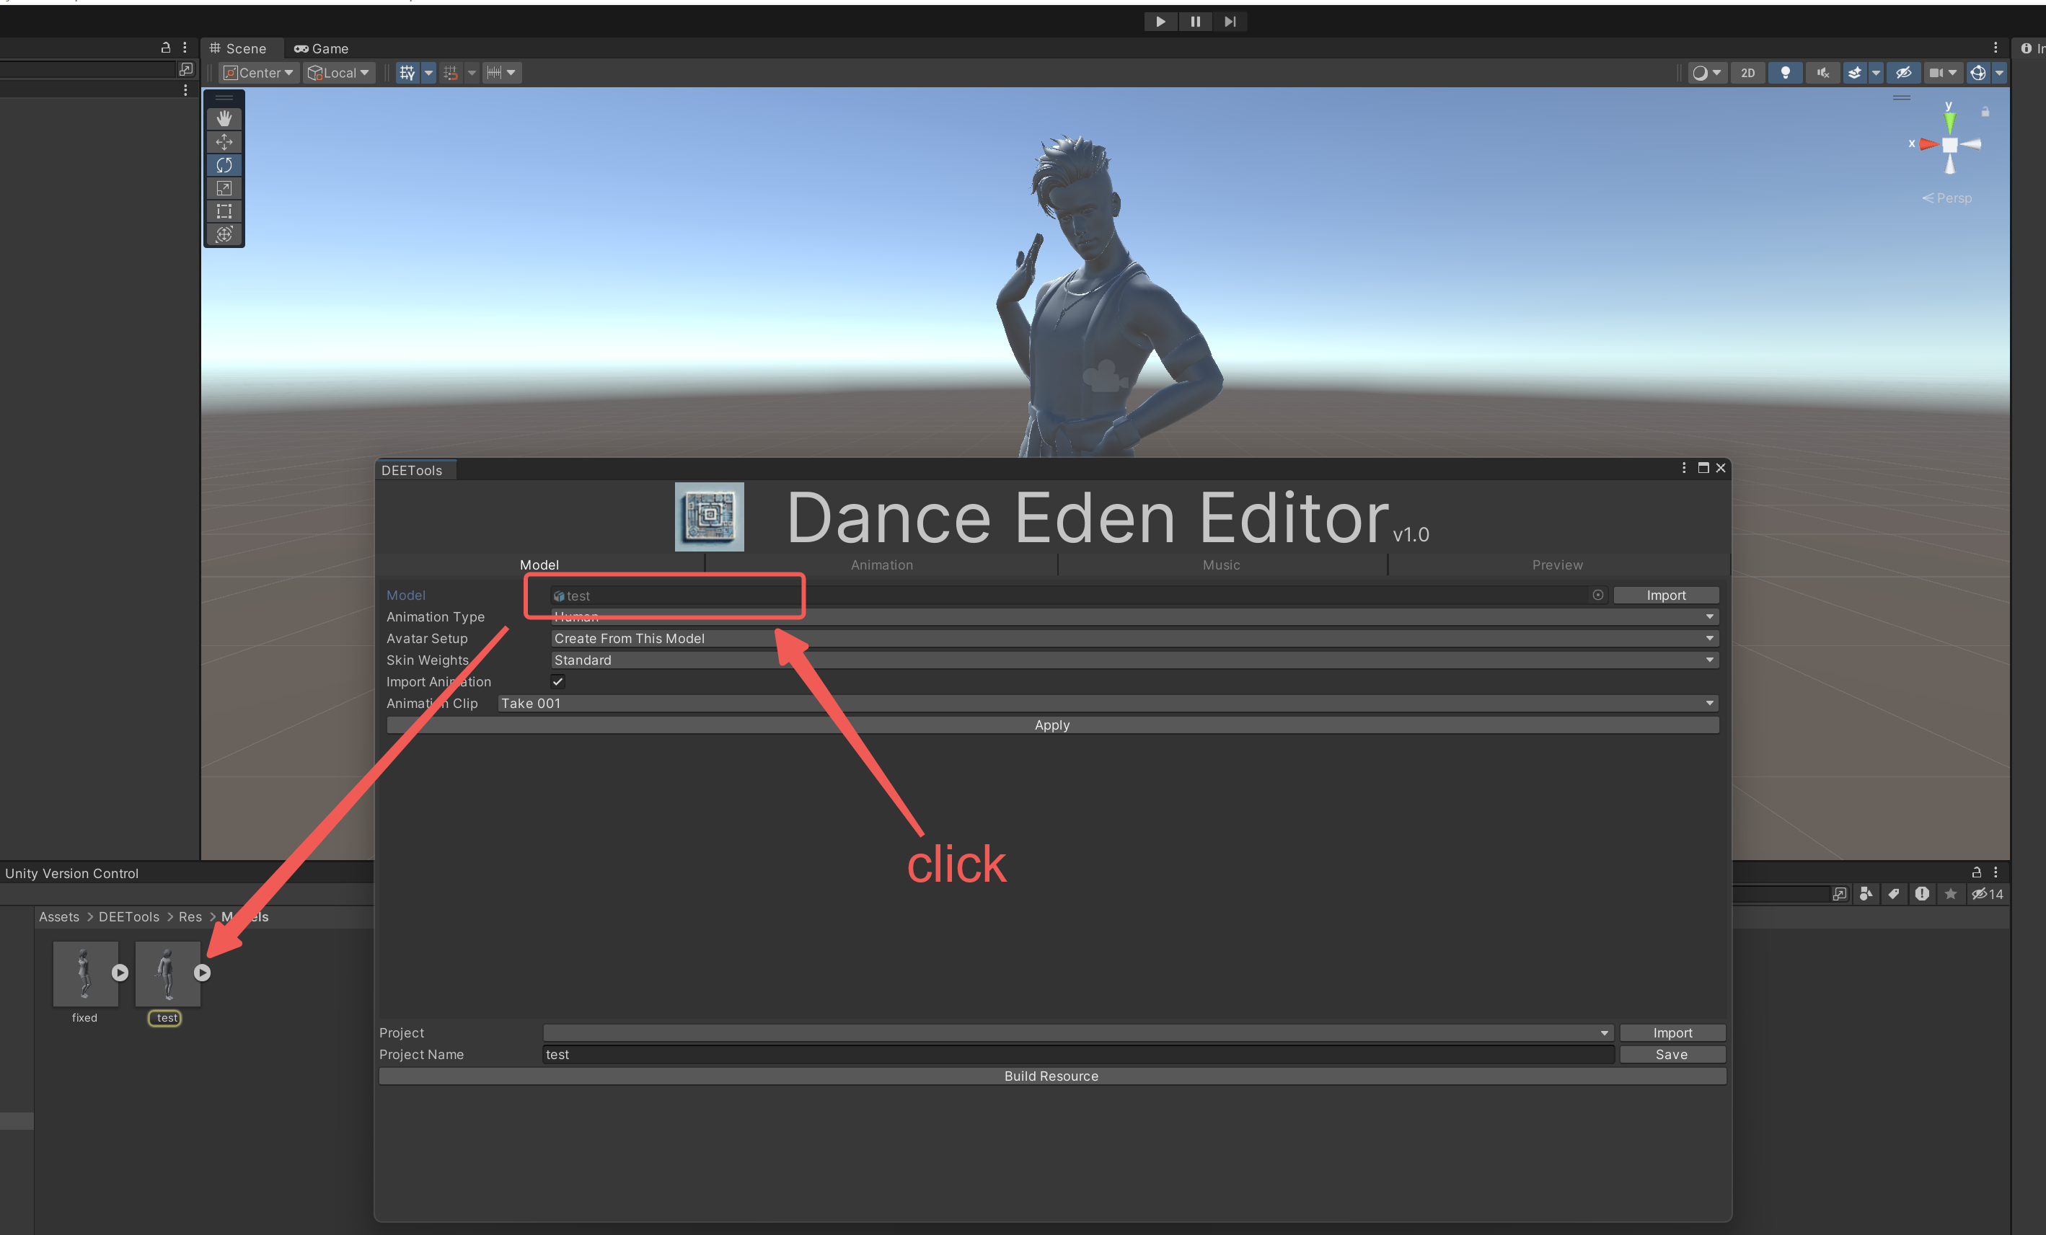Screen dimensions: 2046x1235
Task: Click Res in the breadcrumb path
Action: point(190,916)
